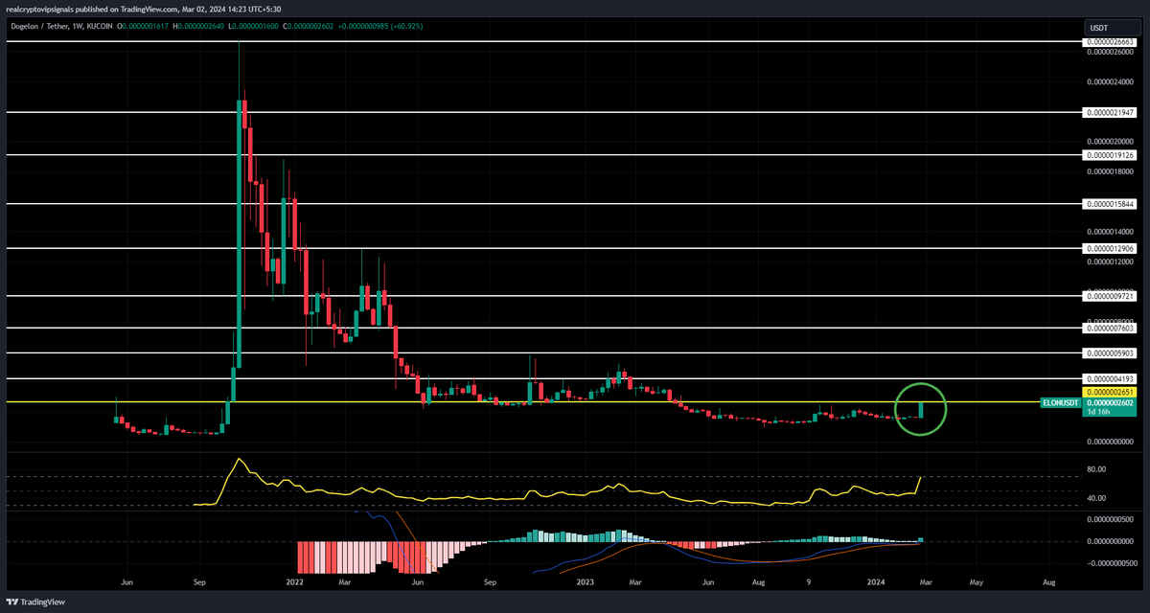This screenshot has height=613, width=1150.
Task: Select the 0.0000012906 horizontal line price label
Action: pyautogui.click(x=1110, y=248)
